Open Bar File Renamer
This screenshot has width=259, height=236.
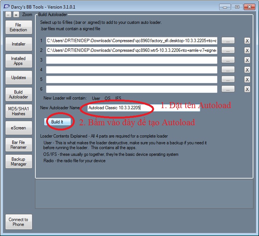[19, 145]
